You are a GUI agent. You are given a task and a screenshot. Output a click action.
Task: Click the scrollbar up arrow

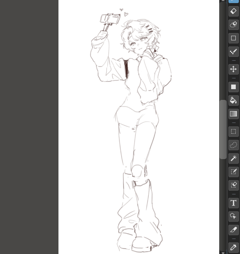(x=223, y=1)
